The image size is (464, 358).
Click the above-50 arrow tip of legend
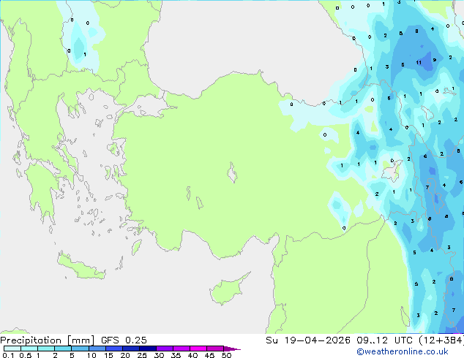(x=232, y=349)
